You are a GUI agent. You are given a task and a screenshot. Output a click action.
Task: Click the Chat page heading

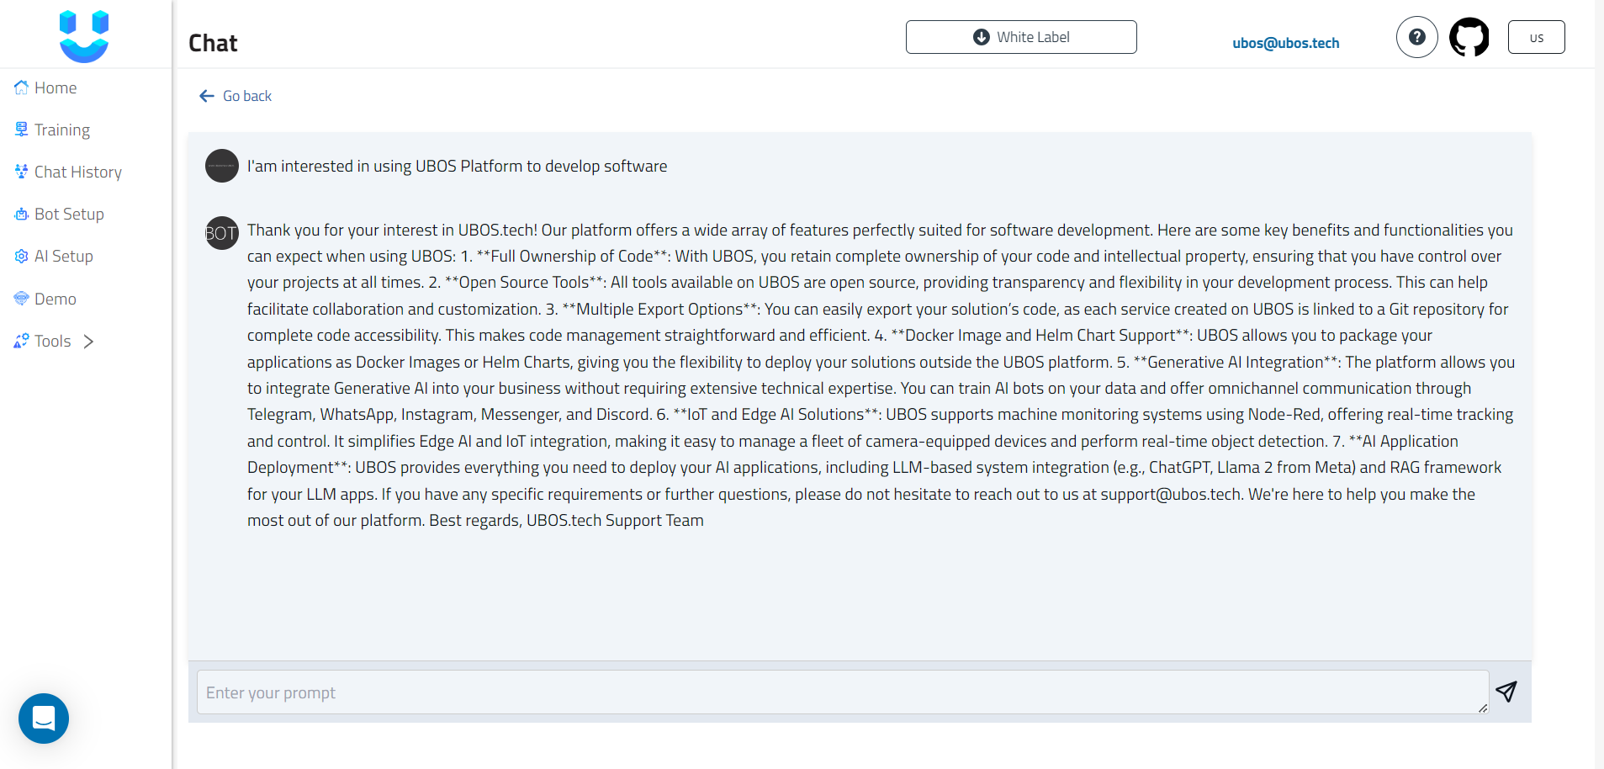[x=213, y=43]
